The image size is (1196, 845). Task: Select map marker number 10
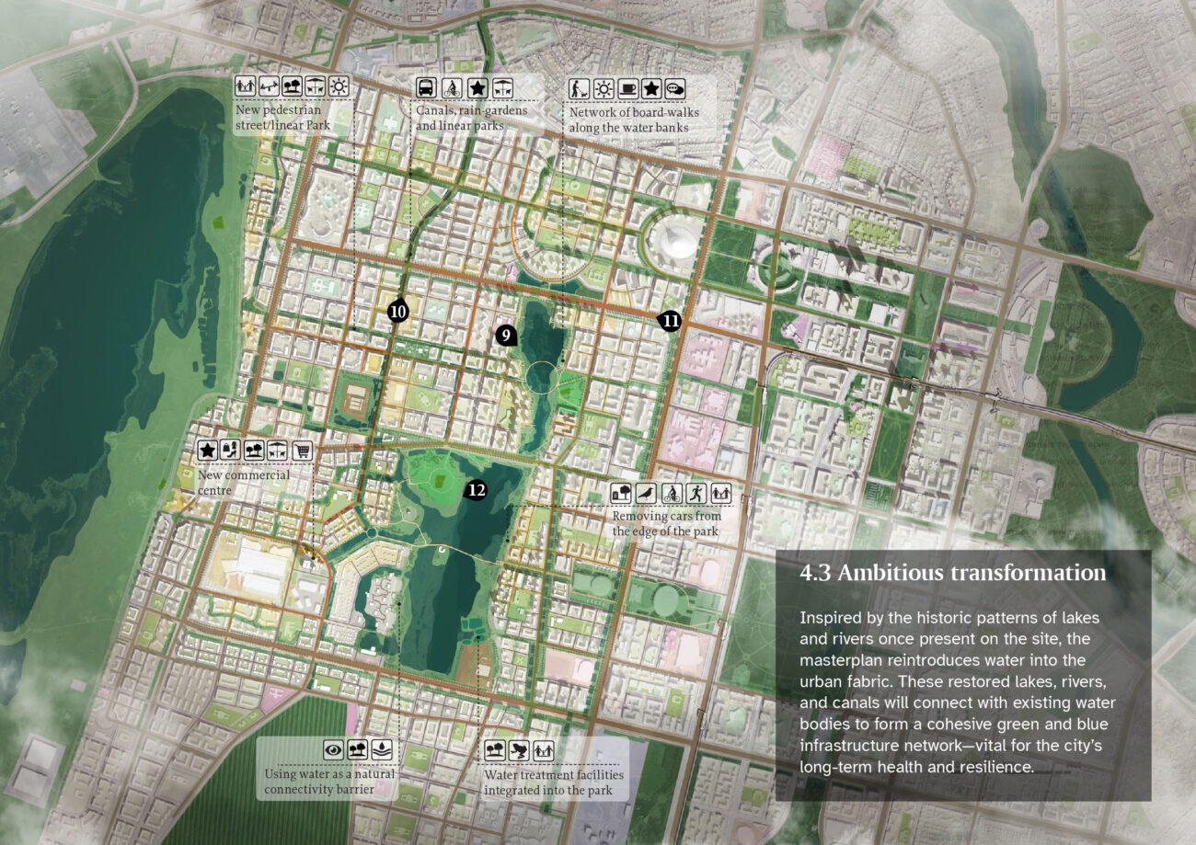[397, 313]
